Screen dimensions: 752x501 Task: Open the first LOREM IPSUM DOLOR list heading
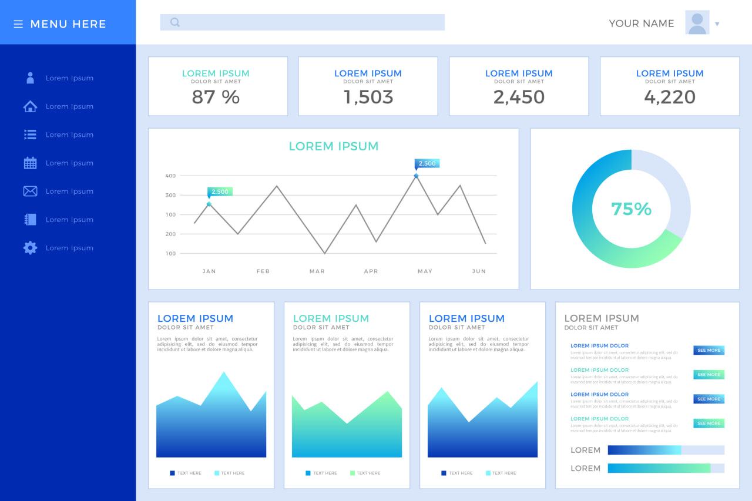point(599,346)
